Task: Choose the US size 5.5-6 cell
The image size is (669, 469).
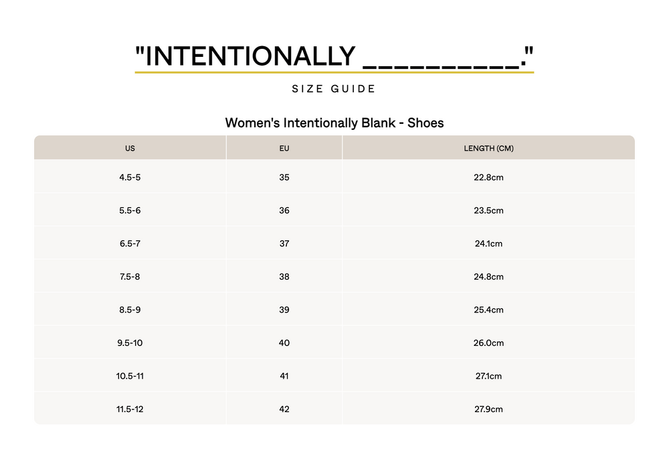Action: (130, 211)
